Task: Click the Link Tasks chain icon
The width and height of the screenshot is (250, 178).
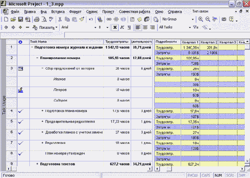Action: tap(109, 19)
